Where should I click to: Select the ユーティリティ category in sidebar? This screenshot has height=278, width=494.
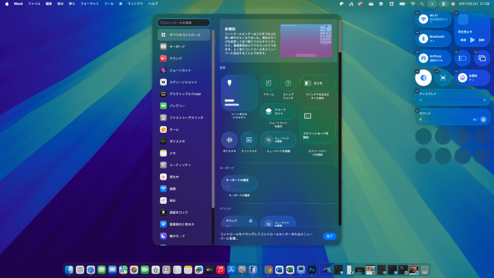tap(183, 165)
